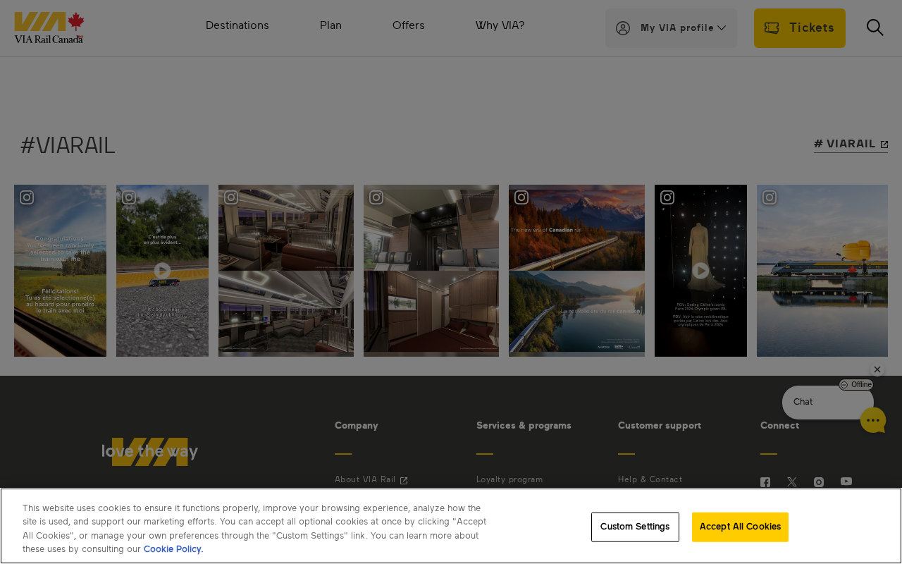Follow the Cookie Policy link
The image size is (902, 564).
pyautogui.click(x=173, y=549)
